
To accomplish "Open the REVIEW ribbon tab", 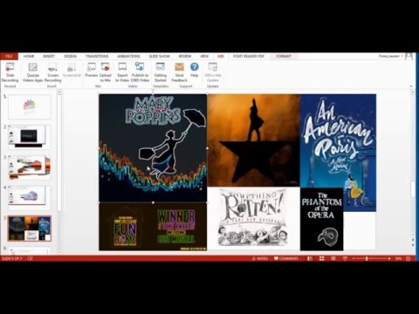I will point(185,56).
